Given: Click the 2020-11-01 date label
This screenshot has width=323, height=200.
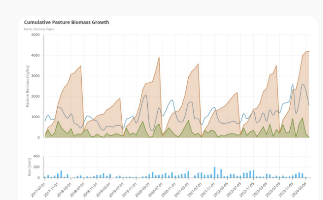Looking at the screenshot, I should 169,190.
